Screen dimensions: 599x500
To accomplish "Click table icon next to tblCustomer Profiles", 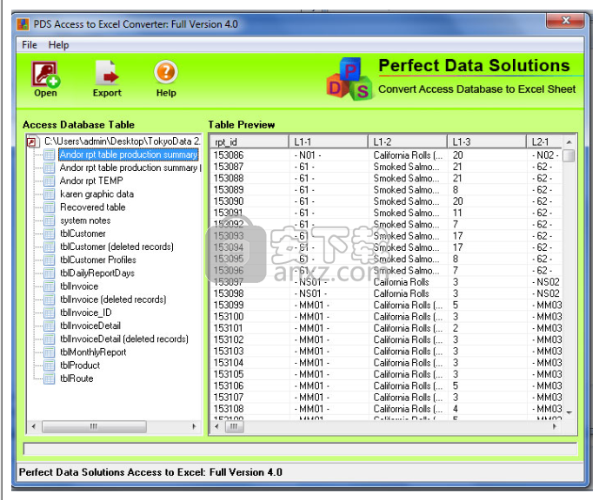I will point(50,260).
